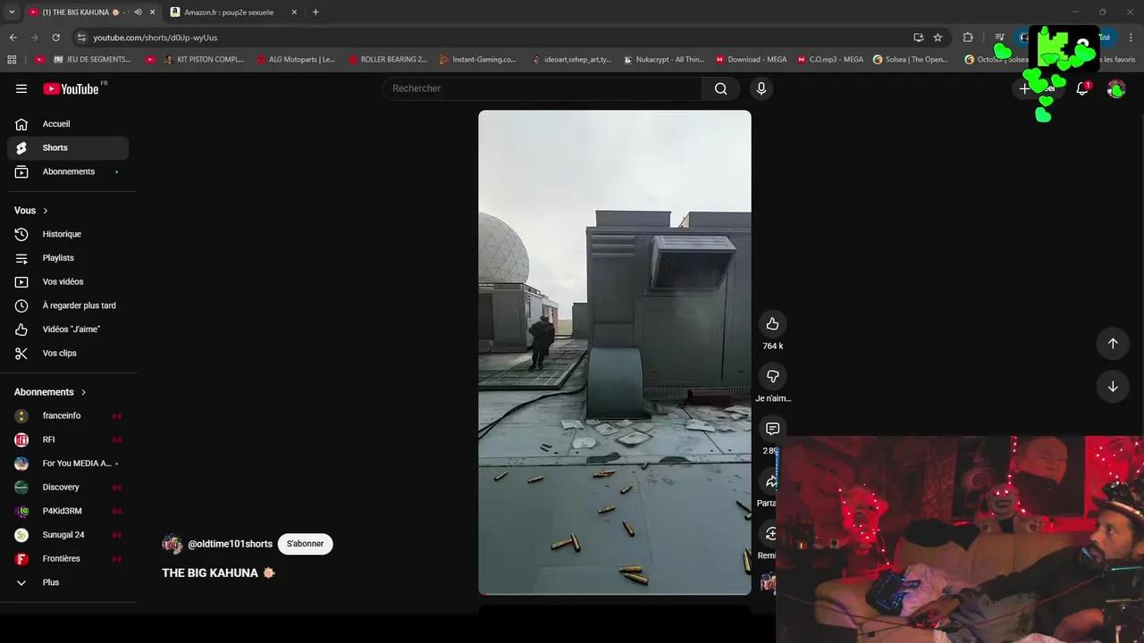This screenshot has height=643, width=1144.
Task: Click the oldtime101shorts channel avatar
Action: click(172, 544)
